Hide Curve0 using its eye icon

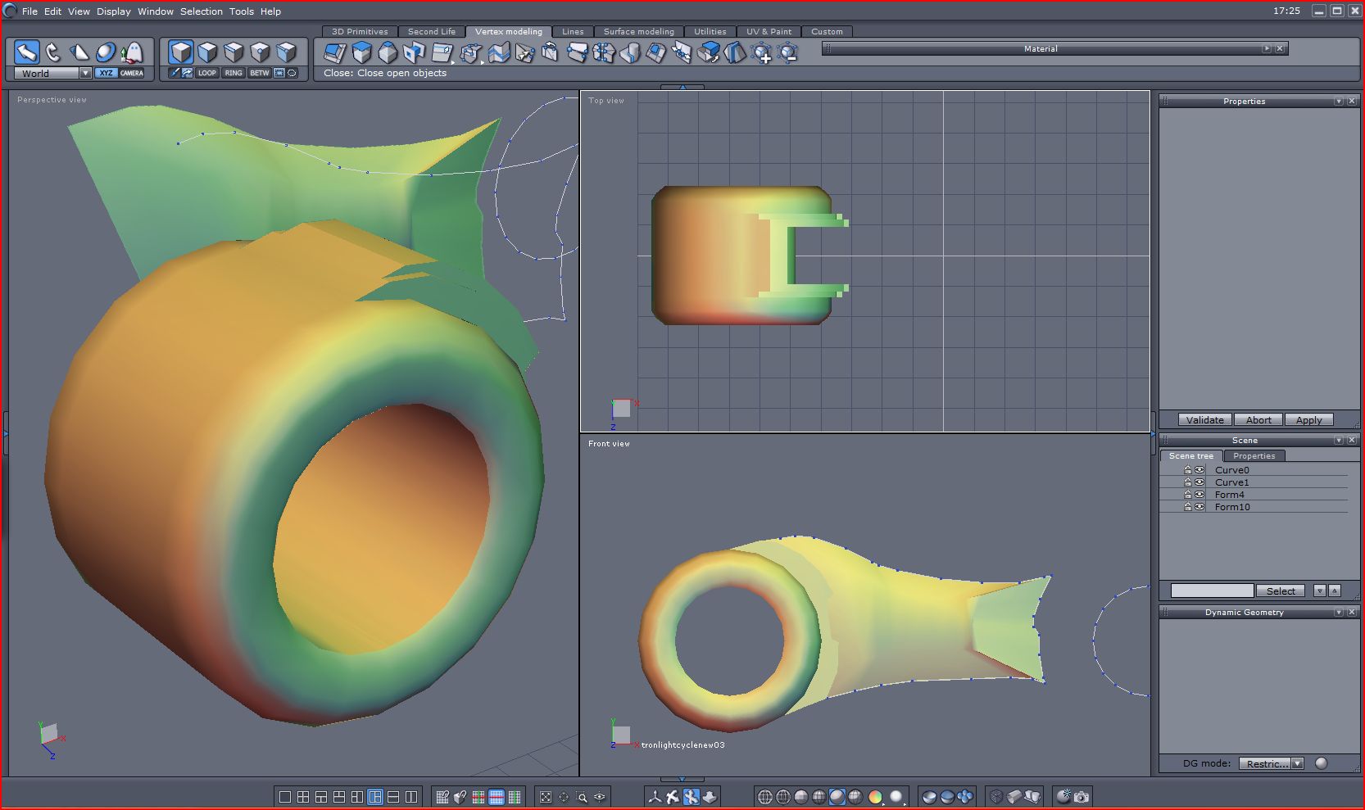(x=1199, y=470)
